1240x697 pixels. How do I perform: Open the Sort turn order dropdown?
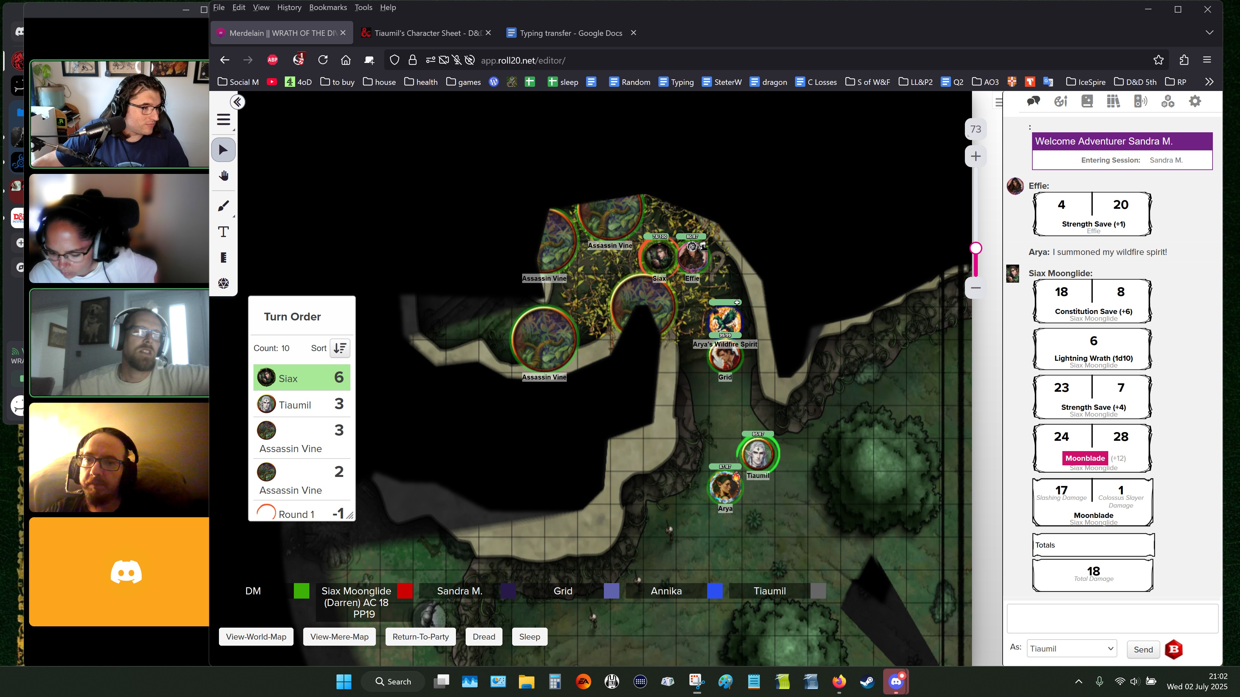pyautogui.click(x=340, y=348)
